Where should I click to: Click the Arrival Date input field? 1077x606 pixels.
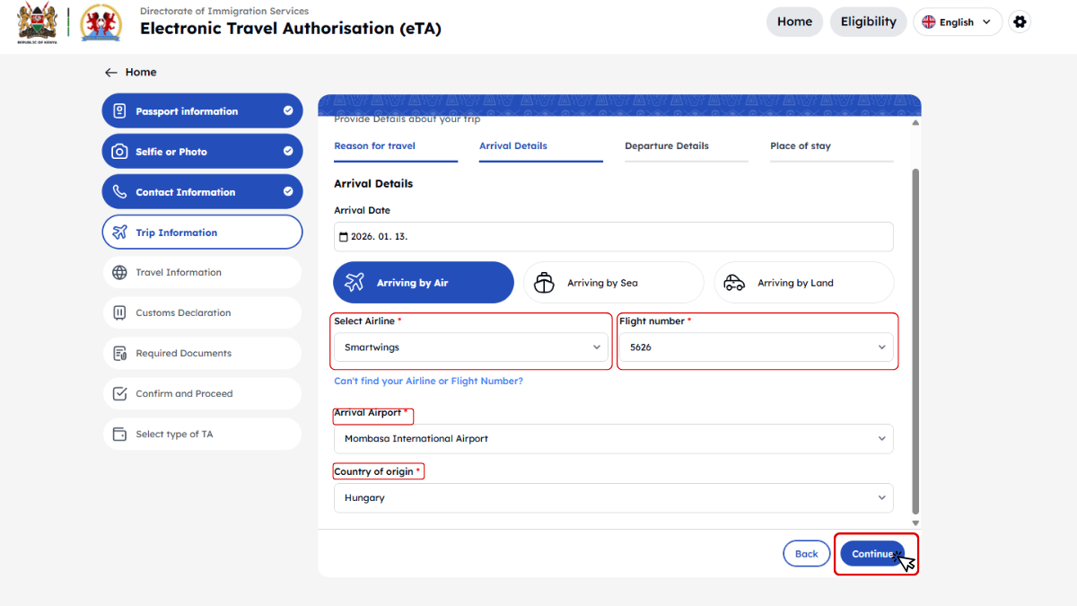pyautogui.click(x=613, y=237)
